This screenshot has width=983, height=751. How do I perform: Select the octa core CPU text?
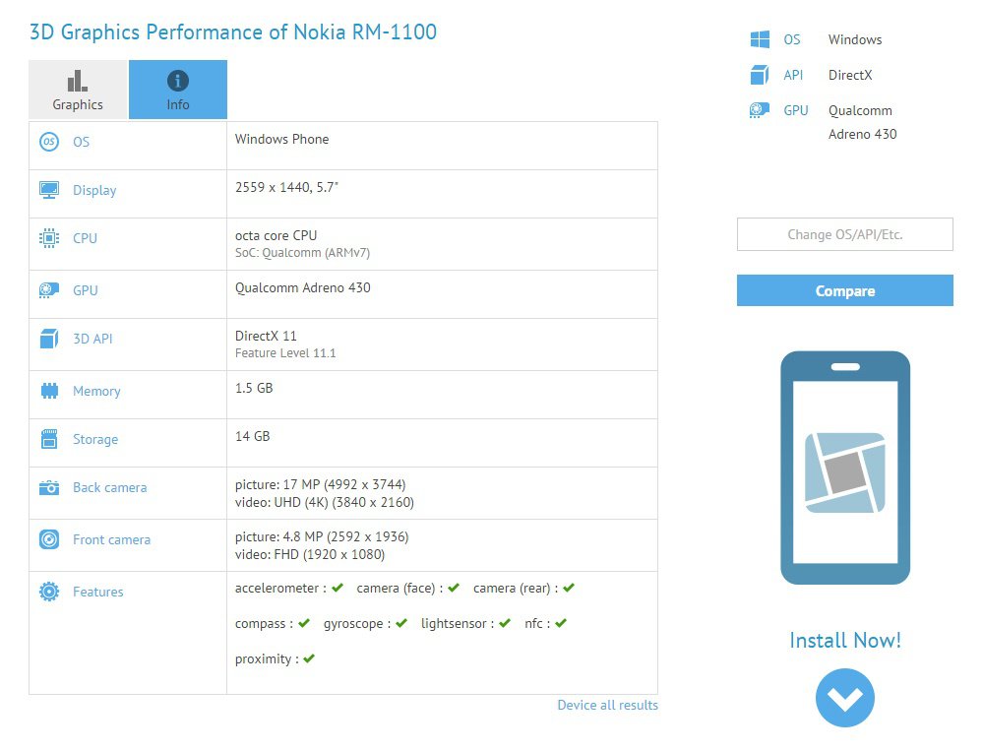[x=276, y=235]
